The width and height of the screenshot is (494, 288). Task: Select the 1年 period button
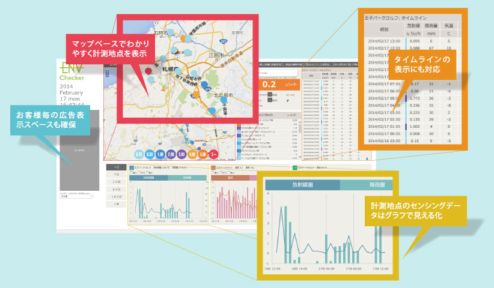tap(116, 204)
